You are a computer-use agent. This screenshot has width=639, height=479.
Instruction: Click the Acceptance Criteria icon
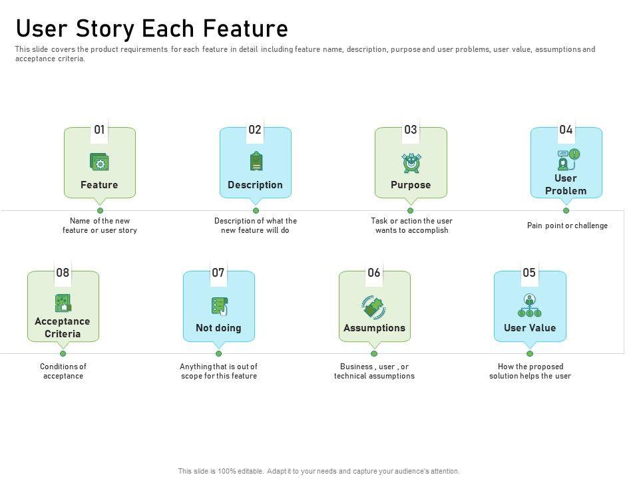pos(63,303)
